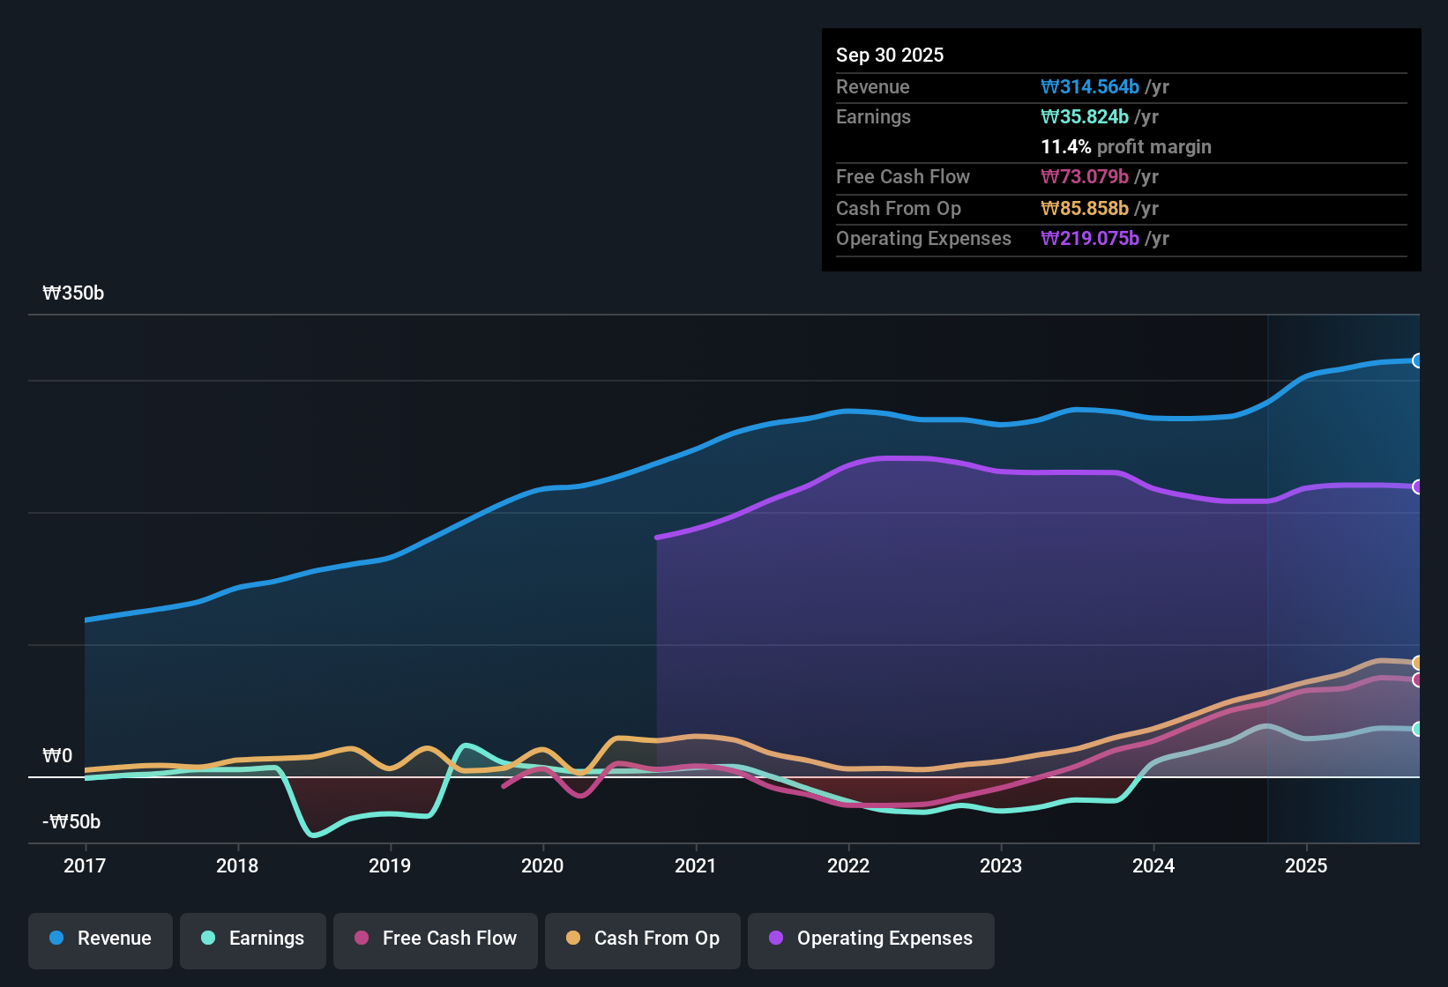Select the 2025 year label on axis
Screen dimensions: 1448x987
pyautogui.click(x=1307, y=865)
